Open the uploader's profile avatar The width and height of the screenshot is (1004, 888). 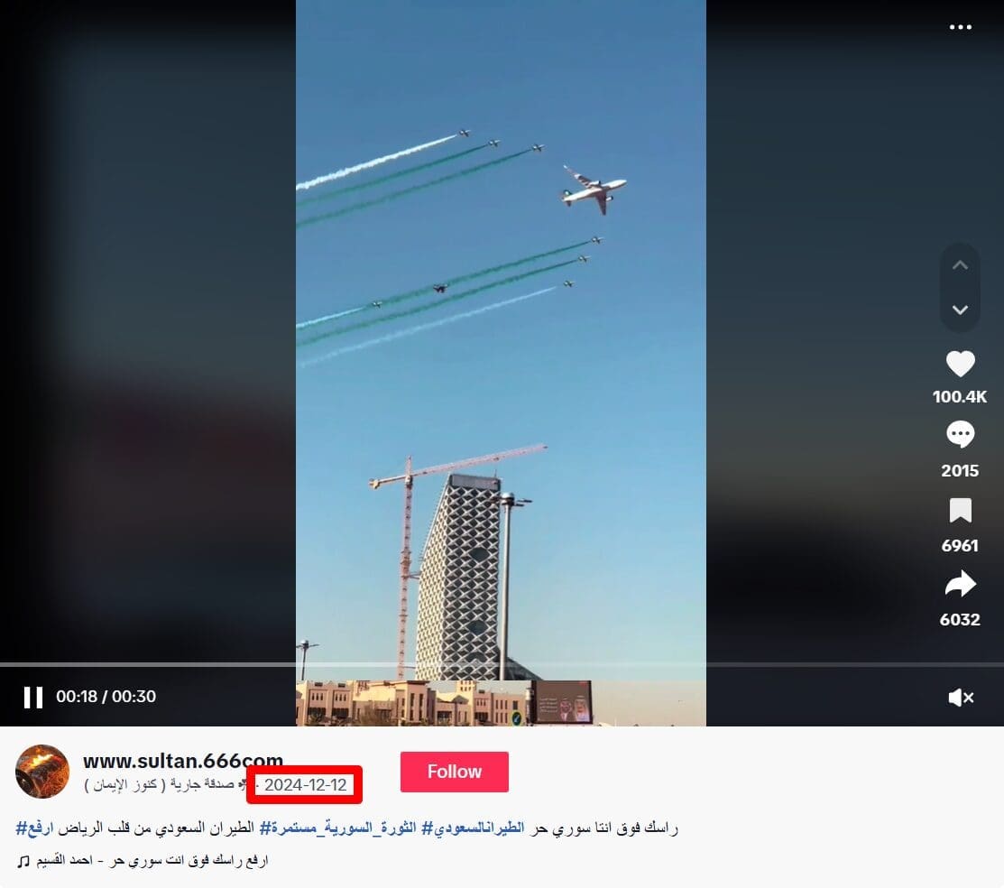(x=42, y=772)
